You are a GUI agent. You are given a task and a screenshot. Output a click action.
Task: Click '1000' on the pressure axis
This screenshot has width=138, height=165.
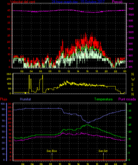[131, 38]
